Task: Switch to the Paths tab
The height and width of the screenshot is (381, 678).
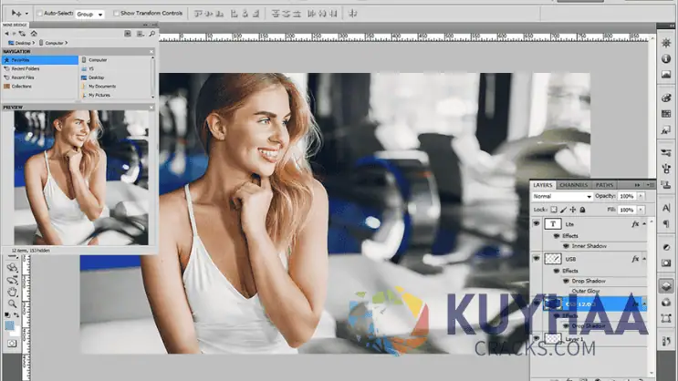Action: 604,185
